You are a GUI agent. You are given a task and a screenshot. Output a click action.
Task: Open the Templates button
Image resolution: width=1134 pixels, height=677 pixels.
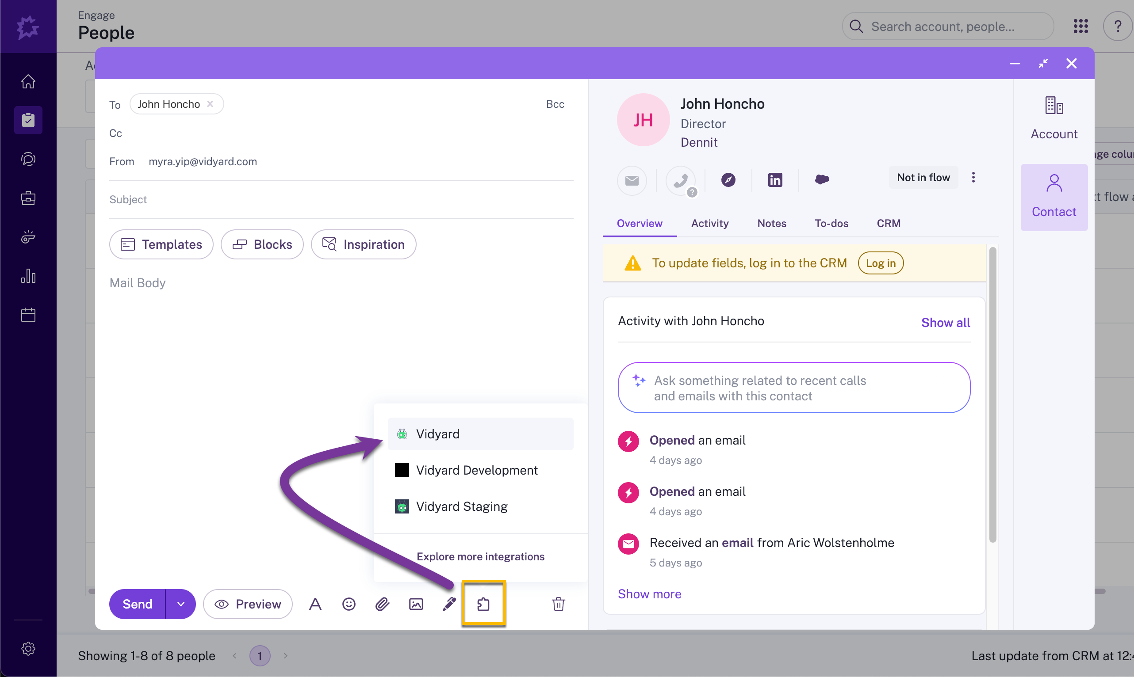click(x=161, y=244)
